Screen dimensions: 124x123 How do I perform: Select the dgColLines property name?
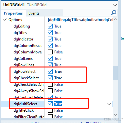tap(23, 59)
